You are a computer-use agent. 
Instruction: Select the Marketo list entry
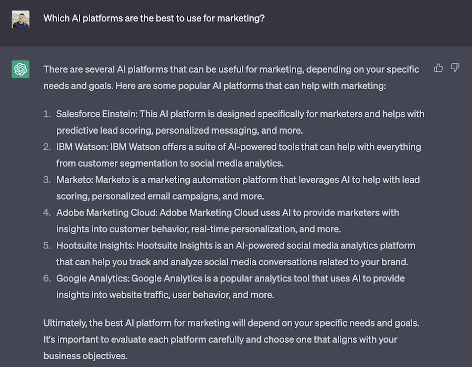238,188
